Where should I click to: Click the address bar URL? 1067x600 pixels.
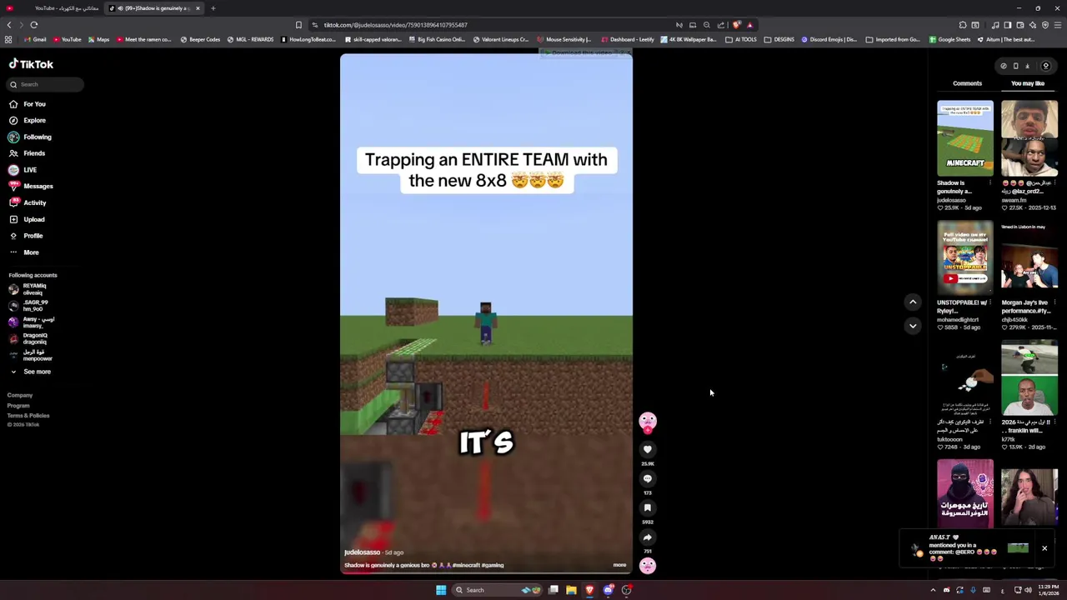(396, 25)
